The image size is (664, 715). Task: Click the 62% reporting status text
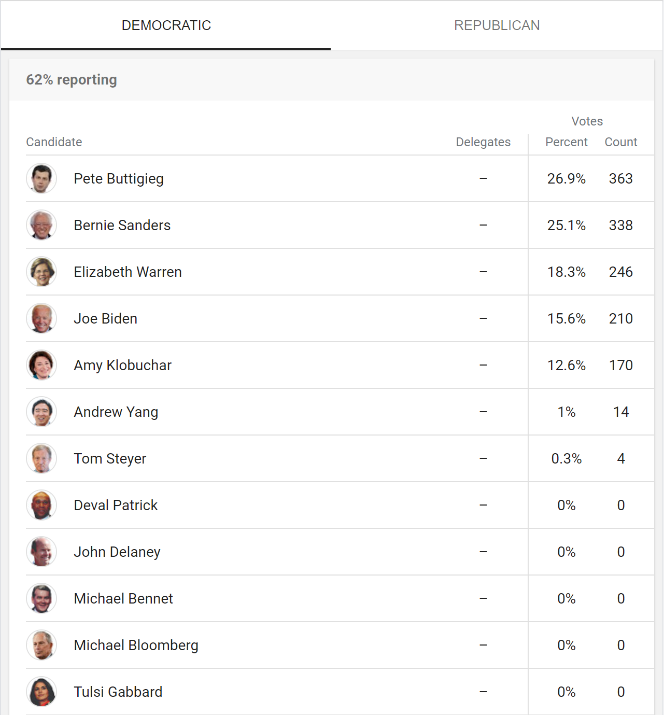(x=72, y=80)
